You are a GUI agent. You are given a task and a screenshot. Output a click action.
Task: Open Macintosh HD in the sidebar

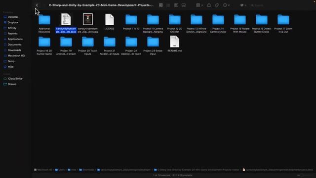[16, 56]
